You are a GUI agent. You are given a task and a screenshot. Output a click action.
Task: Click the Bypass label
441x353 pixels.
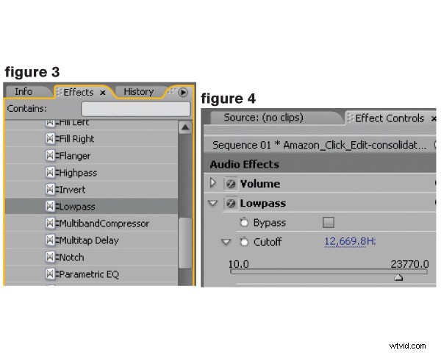(x=270, y=223)
